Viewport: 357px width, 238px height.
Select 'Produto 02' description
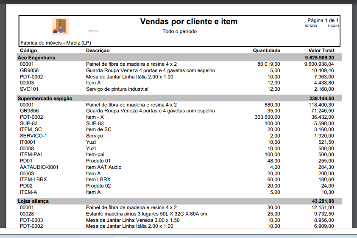(x=98, y=186)
